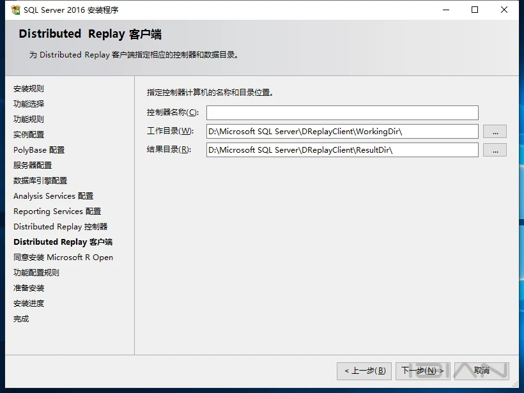Browse for the 结果目录 folder
The image size is (524, 393).
(495, 150)
